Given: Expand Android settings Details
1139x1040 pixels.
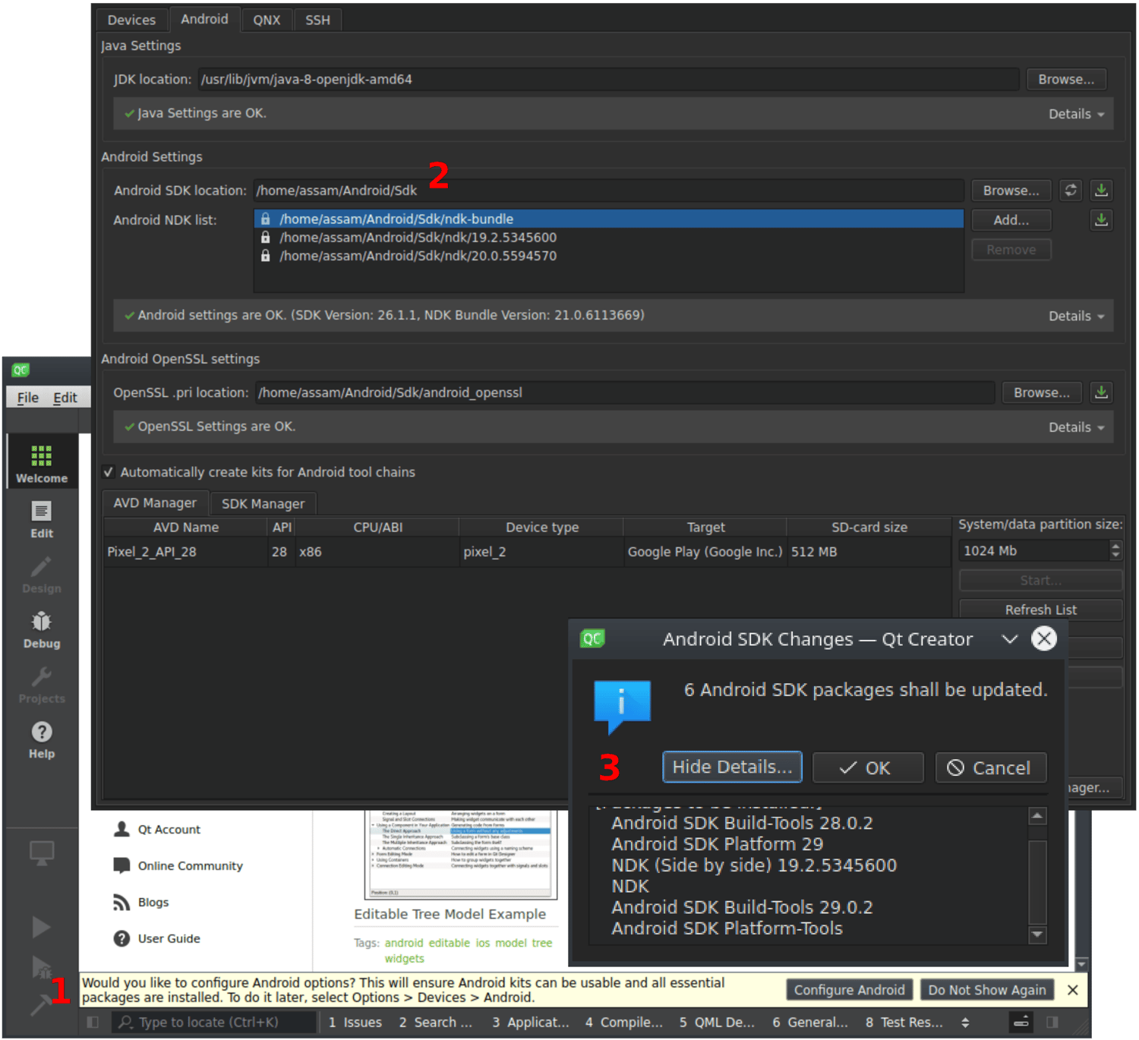Looking at the screenshot, I should click(1076, 316).
